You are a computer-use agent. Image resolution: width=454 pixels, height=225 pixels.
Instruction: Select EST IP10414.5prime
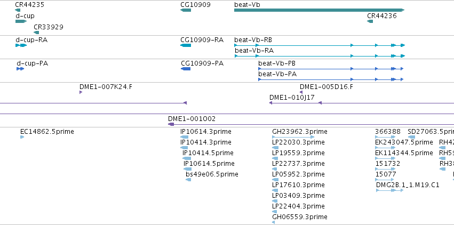(187, 158)
